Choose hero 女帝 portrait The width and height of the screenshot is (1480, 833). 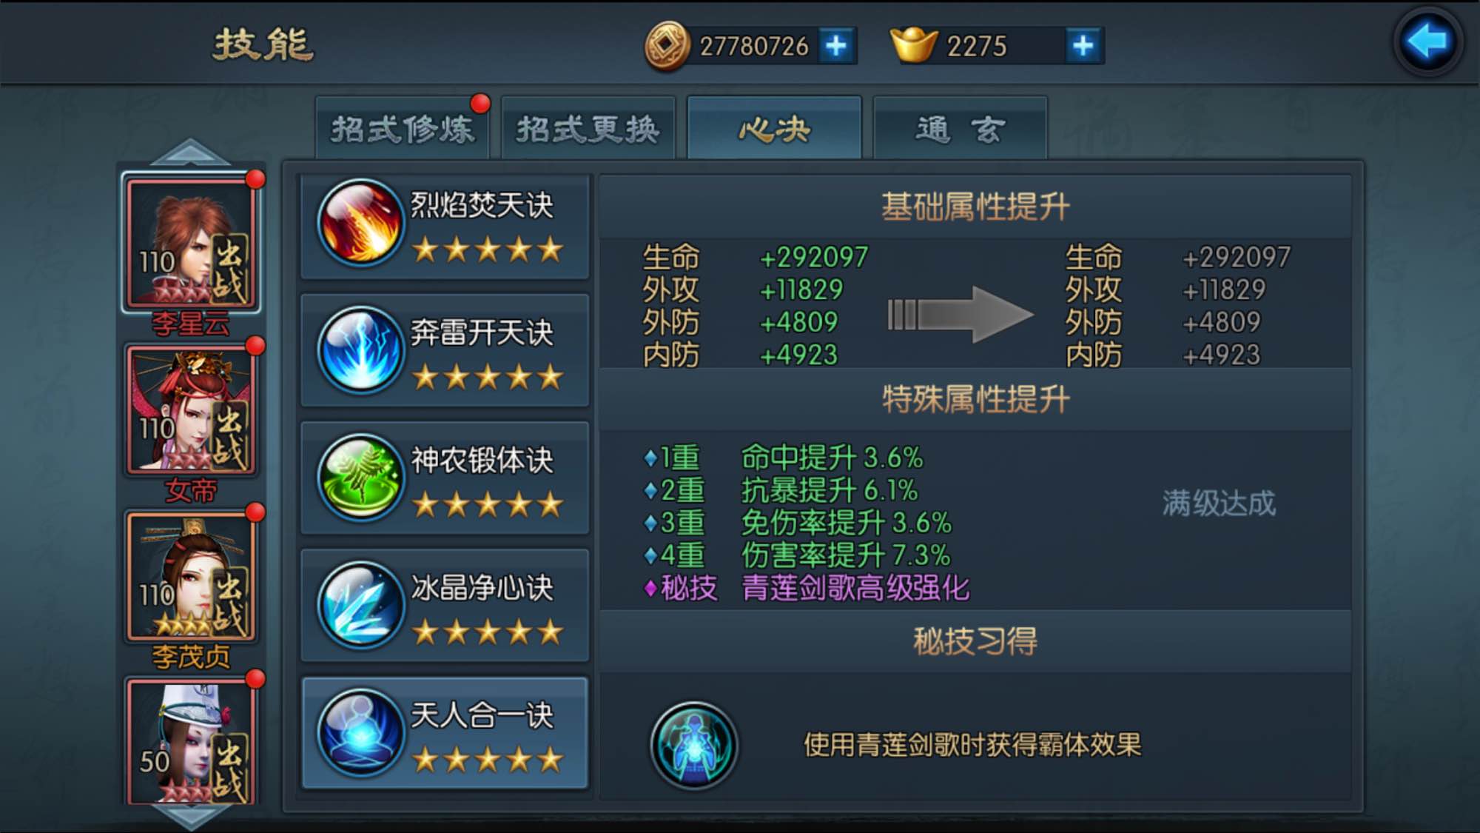[x=192, y=409]
